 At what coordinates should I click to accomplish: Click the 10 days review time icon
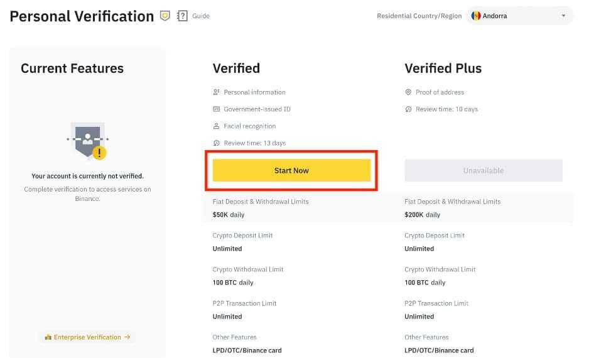(409, 109)
